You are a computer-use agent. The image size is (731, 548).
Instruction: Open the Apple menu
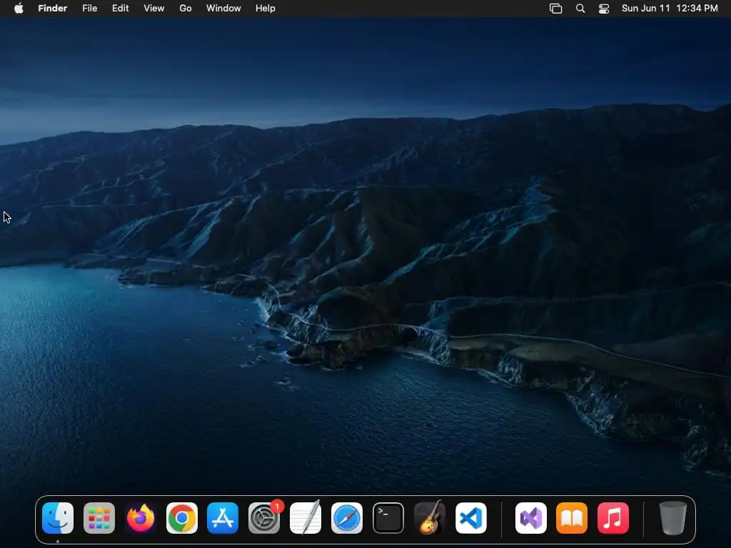point(19,9)
